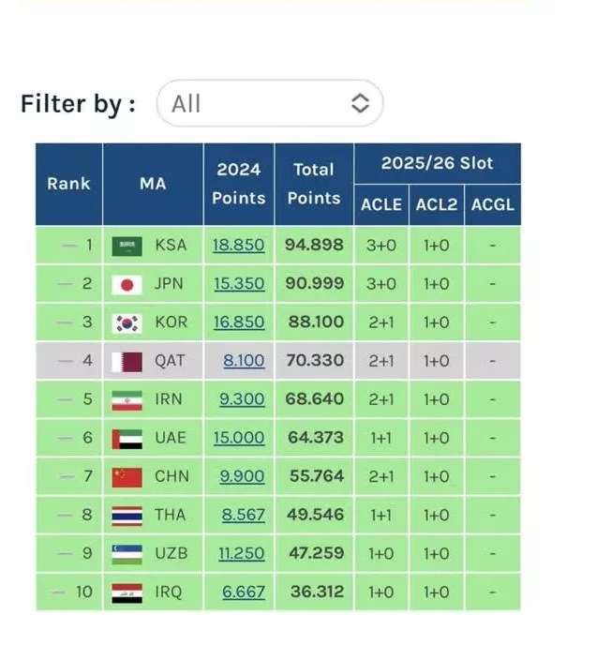This screenshot has height=660, width=596.
Task: Click the dropdown chevron arrows in filter
Action: pos(360,103)
